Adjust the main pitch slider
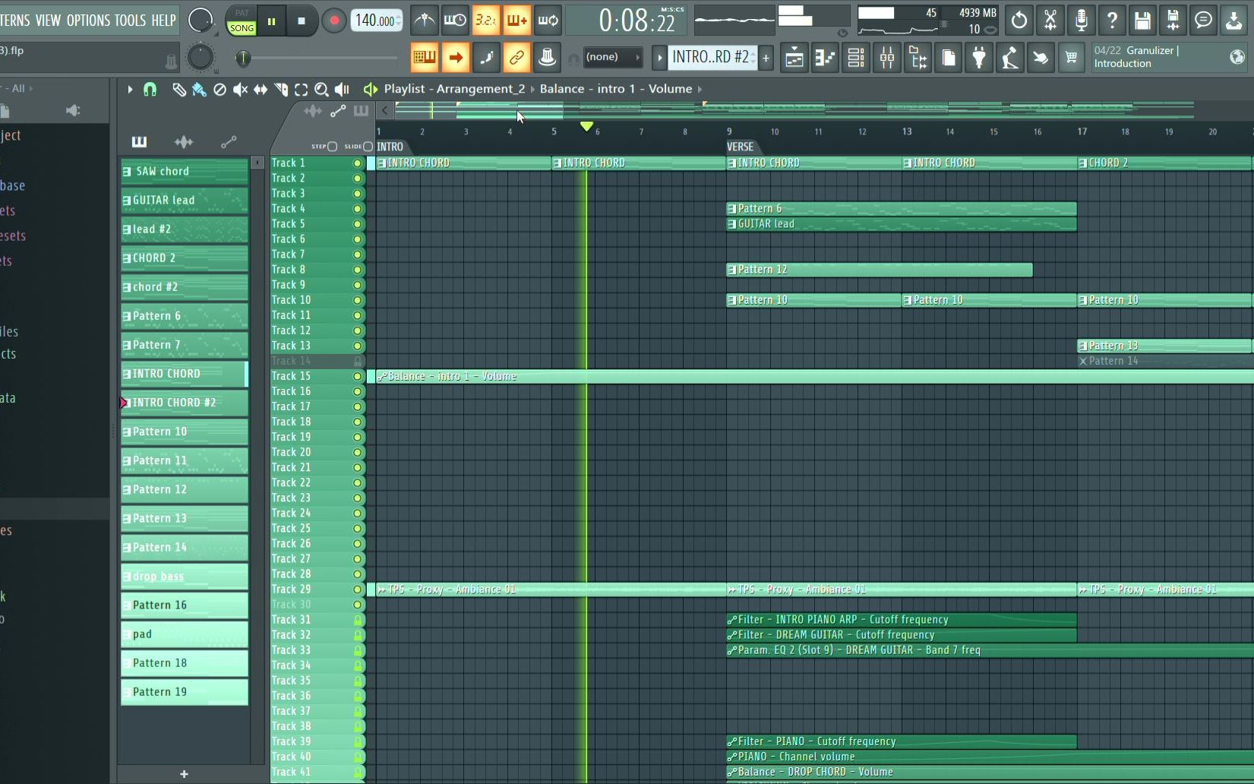 coord(243,58)
